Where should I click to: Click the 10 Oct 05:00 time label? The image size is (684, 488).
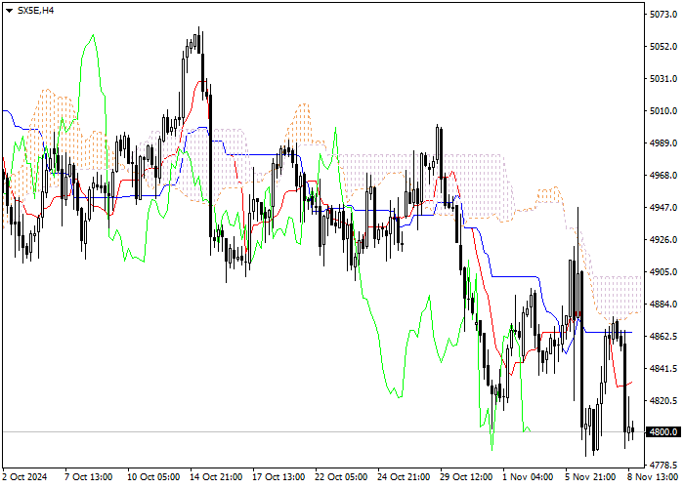pyautogui.click(x=153, y=477)
